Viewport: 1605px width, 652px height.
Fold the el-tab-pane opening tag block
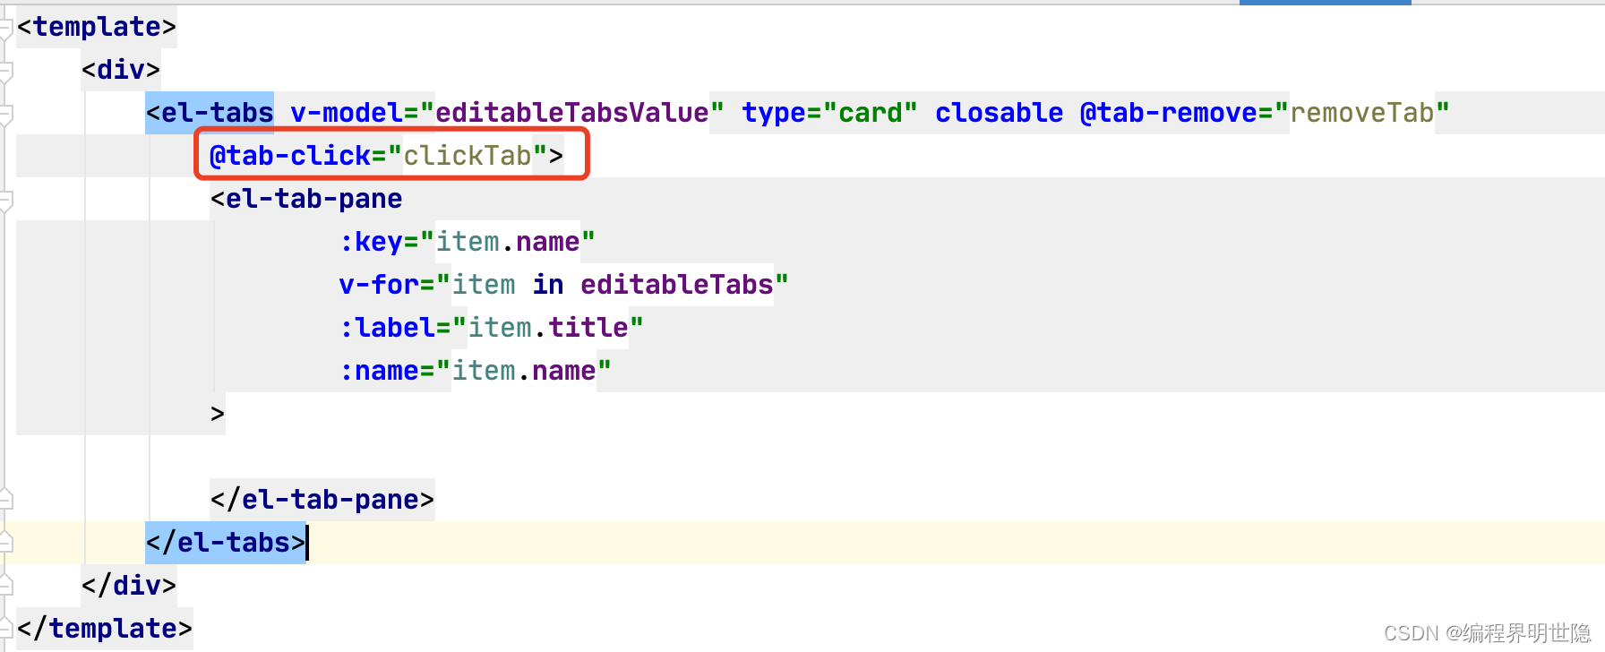tap(5, 200)
